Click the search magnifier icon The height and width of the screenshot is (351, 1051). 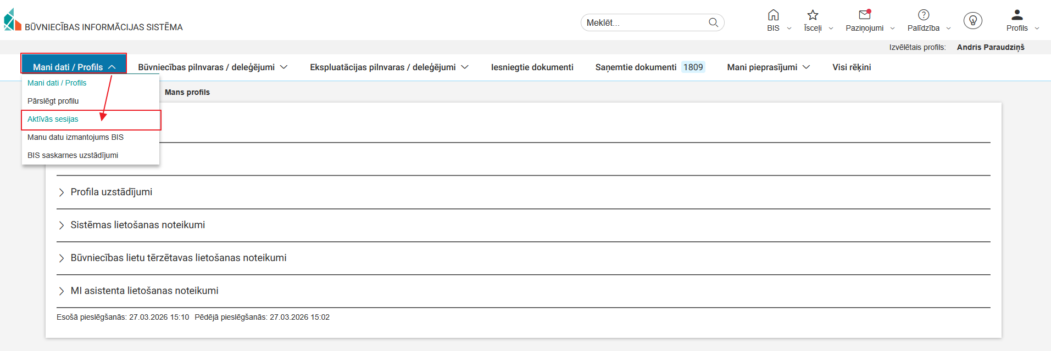(x=713, y=22)
